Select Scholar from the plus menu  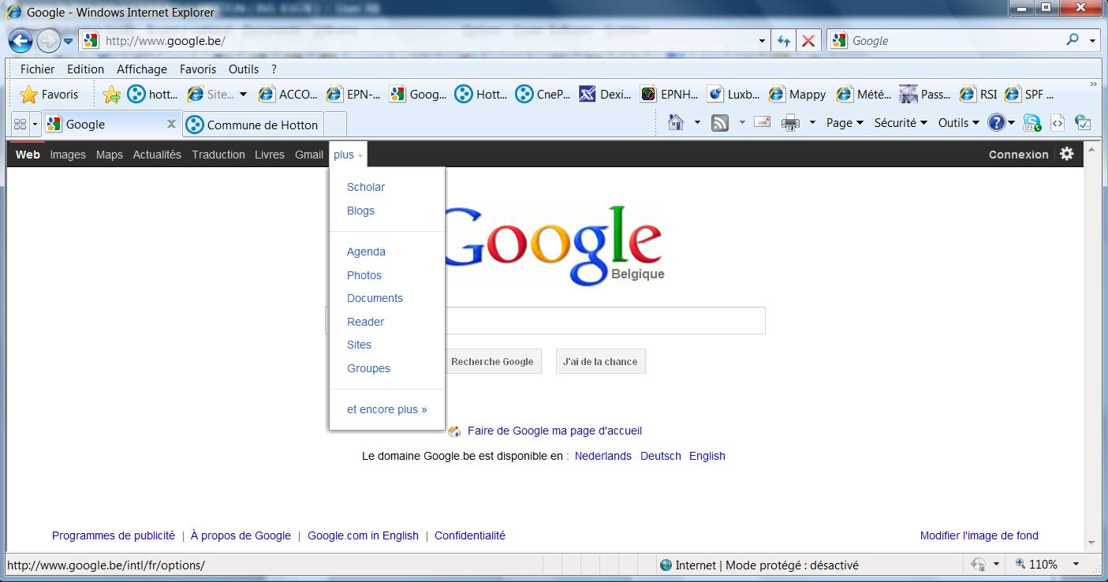[x=366, y=187]
